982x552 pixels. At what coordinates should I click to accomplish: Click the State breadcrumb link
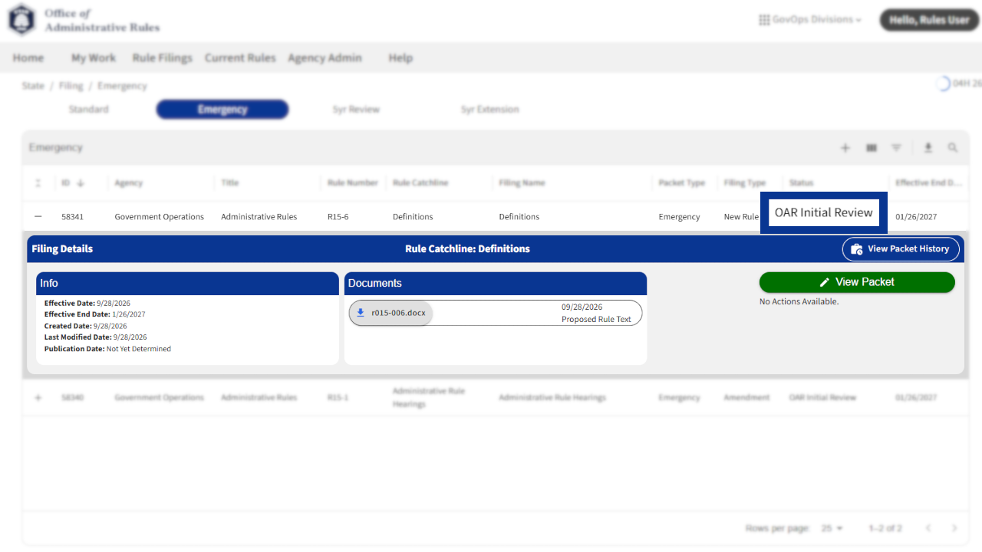pyautogui.click(x=33, y=86)
